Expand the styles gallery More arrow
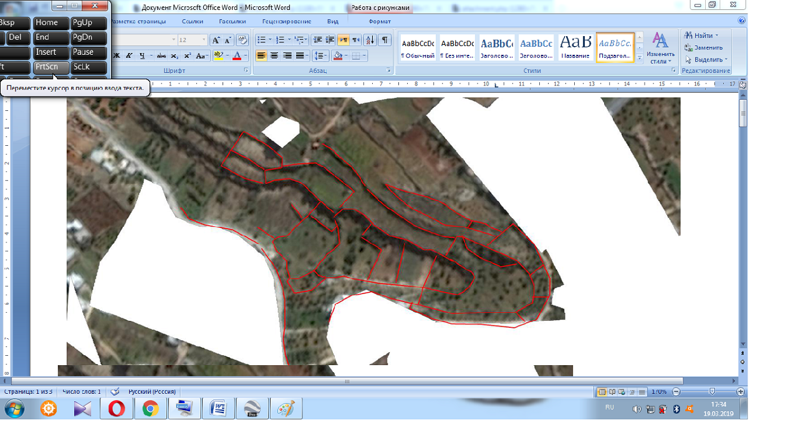798x448 pixels. (x=640, y=59)
